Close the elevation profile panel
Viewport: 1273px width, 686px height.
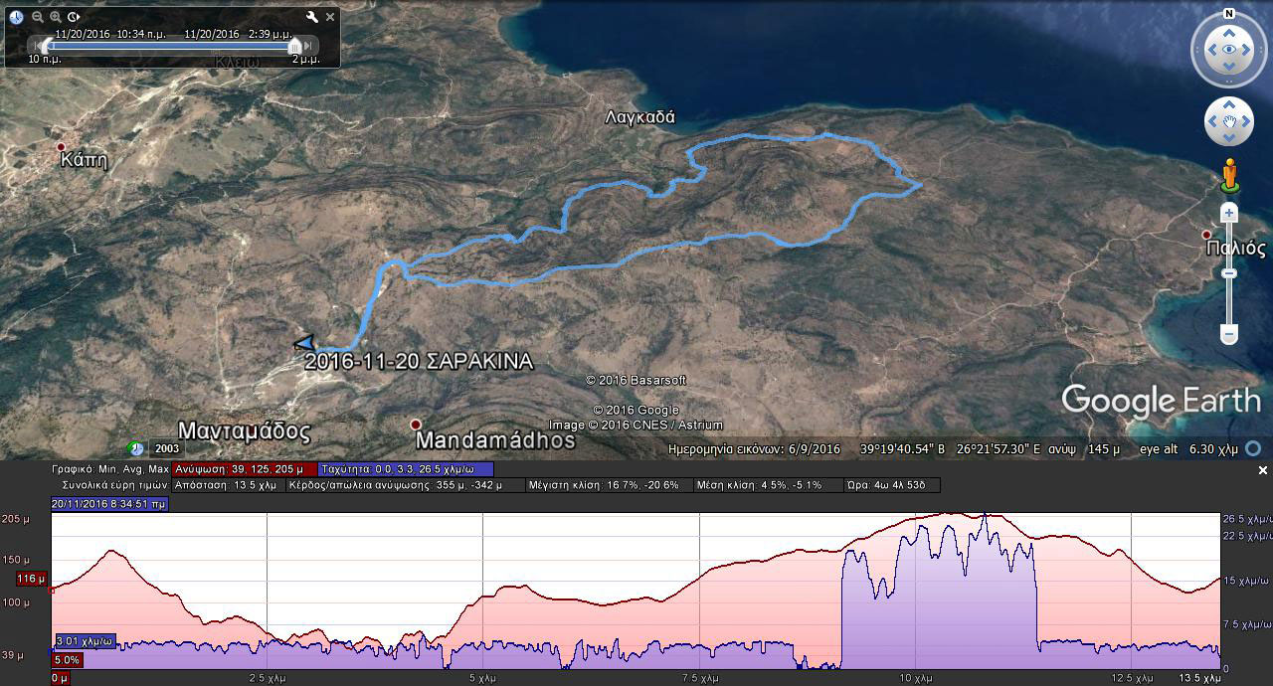[1263, 470]
